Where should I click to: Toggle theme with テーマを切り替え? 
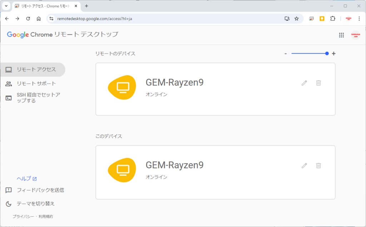[x=35, y=204]
